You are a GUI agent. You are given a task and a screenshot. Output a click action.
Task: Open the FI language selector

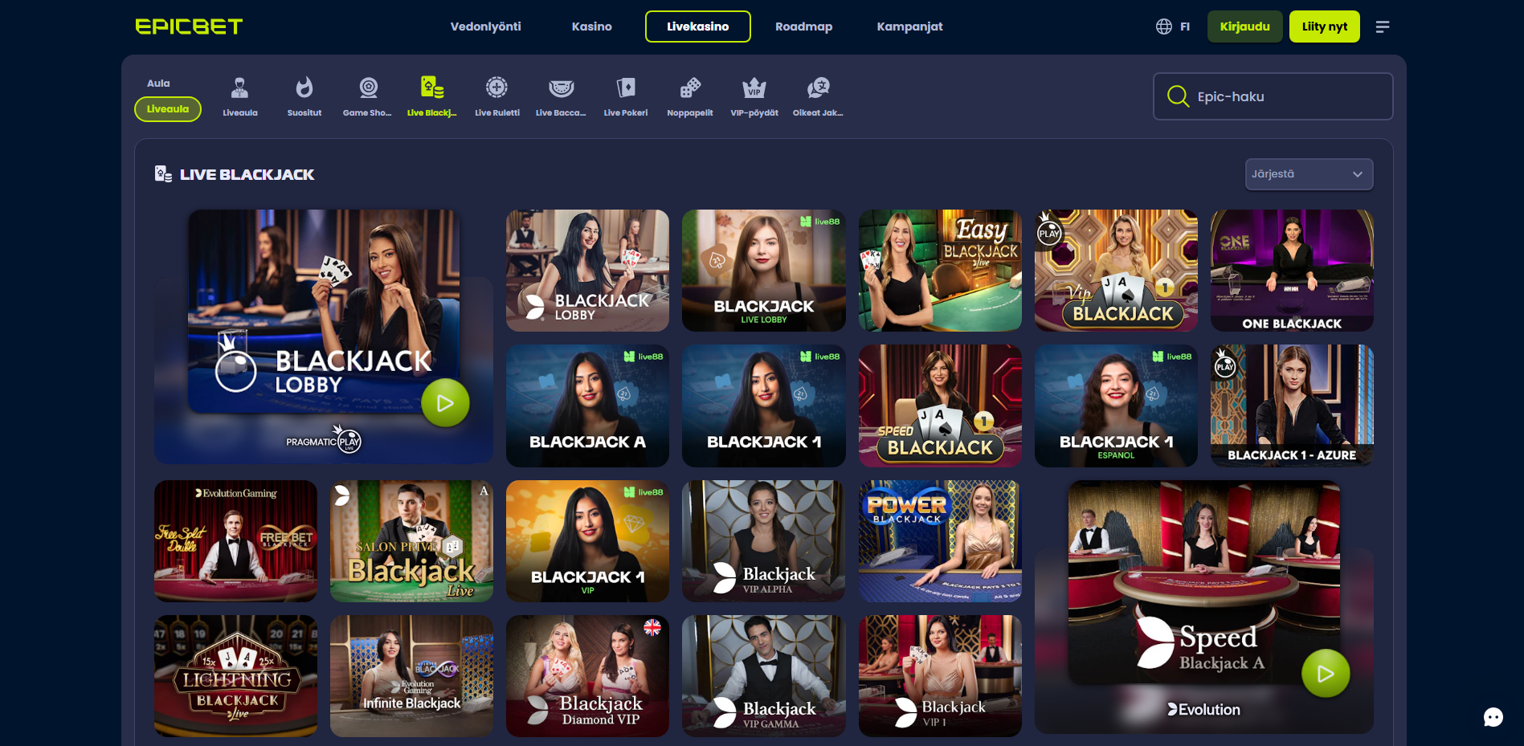pyautogui.click(x=1173, y=26)
